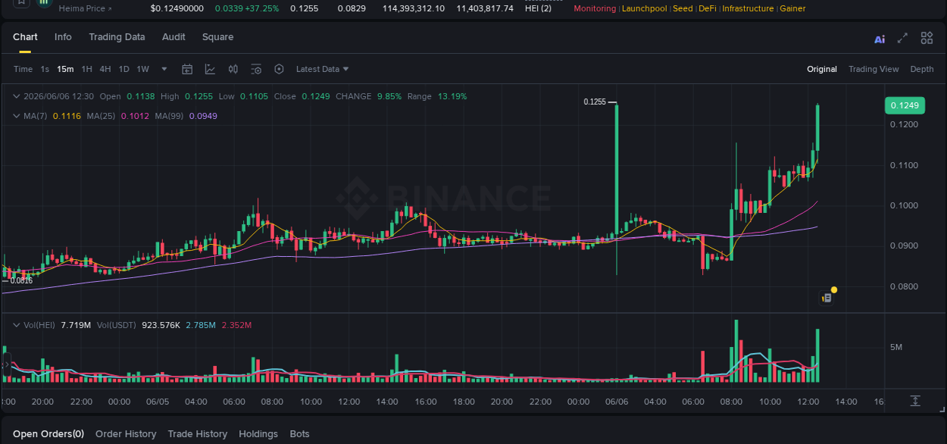Select the 15m interval
Viewport: 947px width, 444px height.
65,69
